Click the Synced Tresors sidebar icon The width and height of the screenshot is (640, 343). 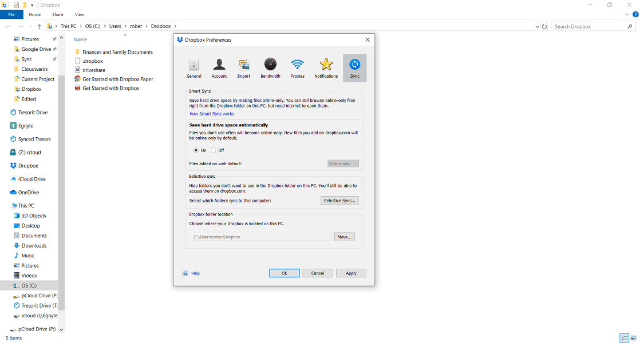tap(13, 139)
